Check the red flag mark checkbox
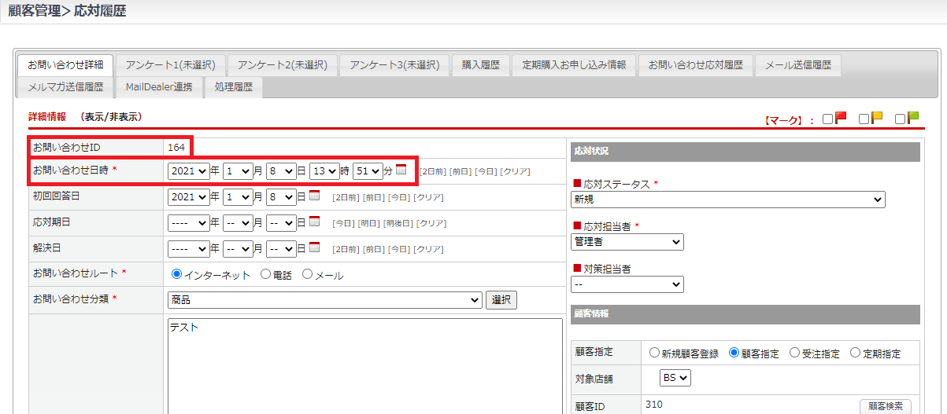Image resolution: width=947 pixels, height=414 pixels. [x=827, y=119]
